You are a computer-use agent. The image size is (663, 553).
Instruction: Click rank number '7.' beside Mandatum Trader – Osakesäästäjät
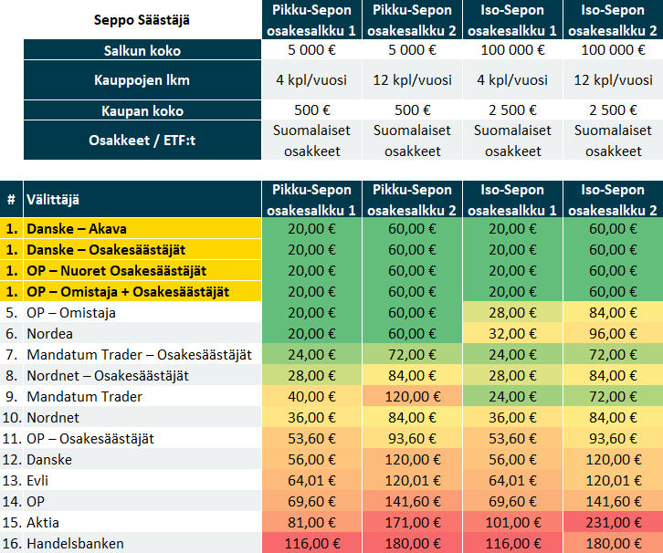point(12,354)
